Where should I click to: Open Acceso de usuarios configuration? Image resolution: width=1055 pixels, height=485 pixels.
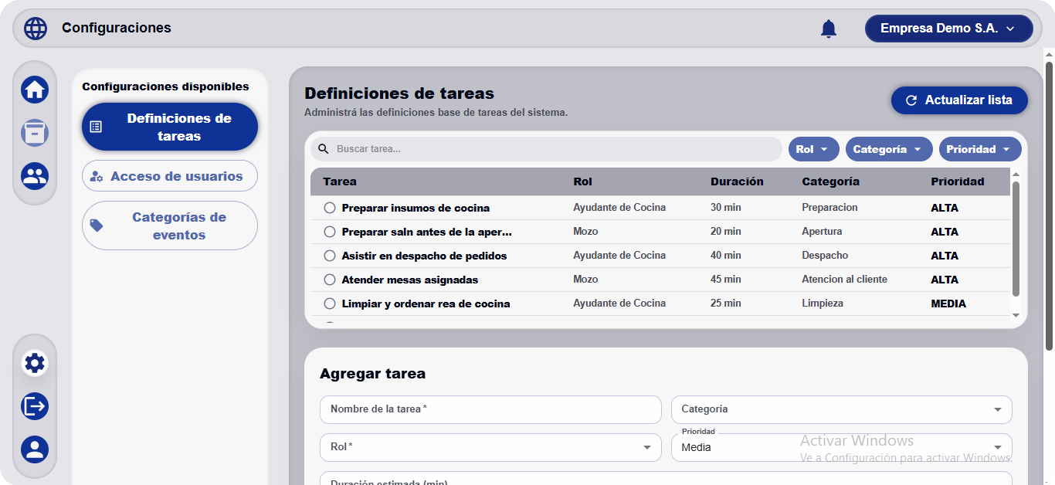pos(170,176)
